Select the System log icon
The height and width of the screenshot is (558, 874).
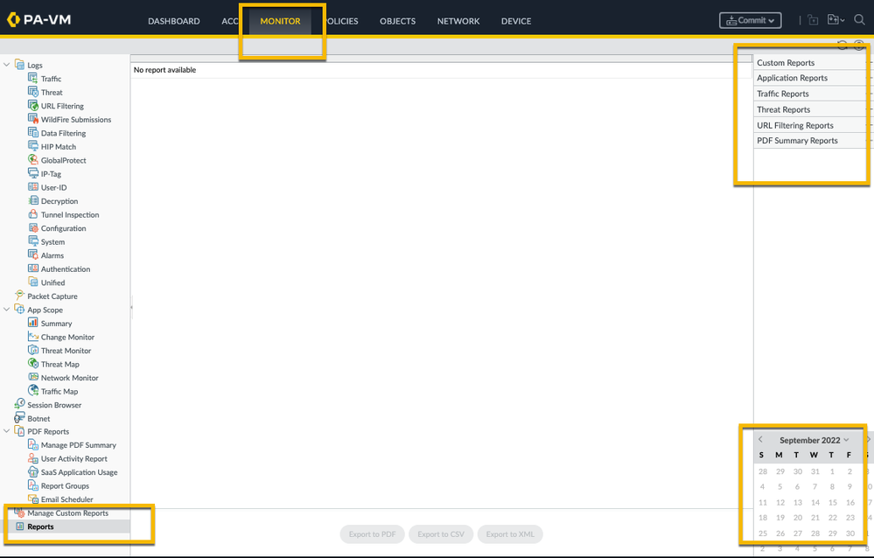tap(33, 241)
